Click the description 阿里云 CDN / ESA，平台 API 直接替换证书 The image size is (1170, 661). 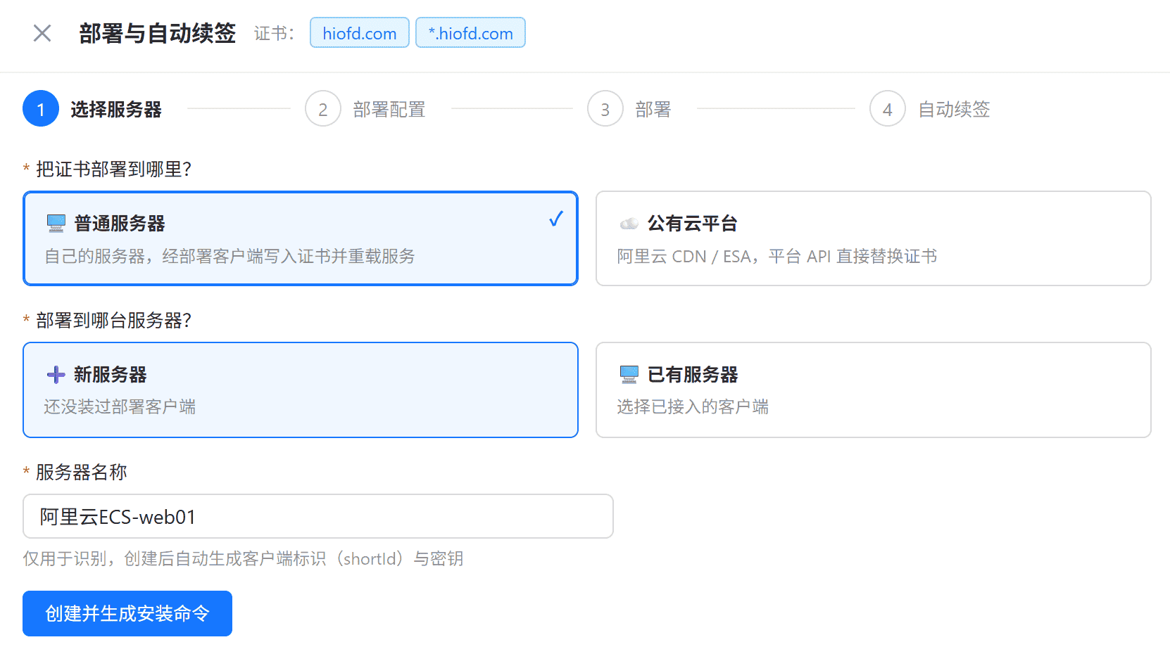pos(777,256)
